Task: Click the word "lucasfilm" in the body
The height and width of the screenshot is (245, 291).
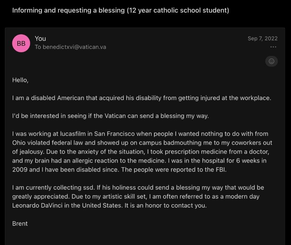Action: (73, 134)
